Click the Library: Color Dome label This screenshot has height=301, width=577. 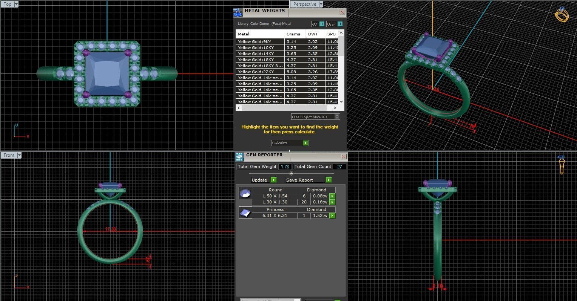(x=264, y=24)
